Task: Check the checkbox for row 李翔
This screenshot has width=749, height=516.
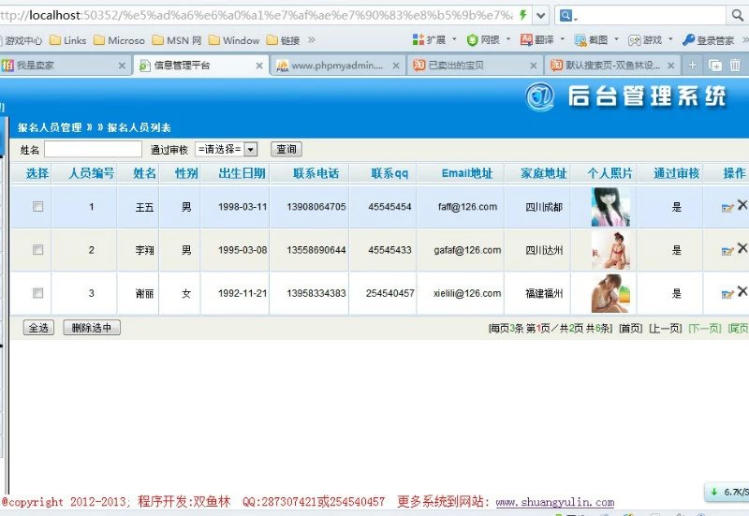Action: (x=37, y=249)
